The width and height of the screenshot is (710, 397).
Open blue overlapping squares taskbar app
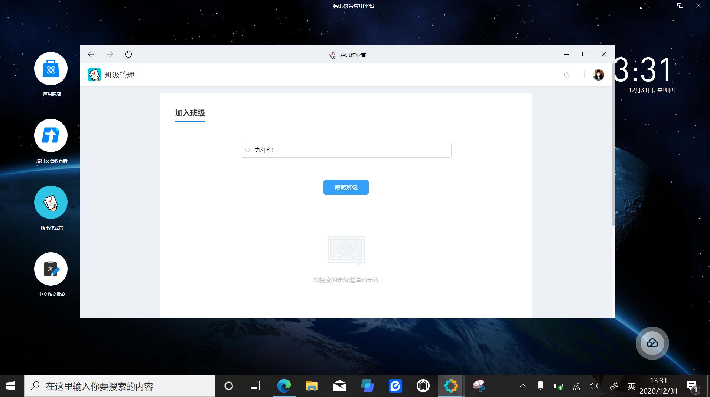(x=368, y=386)
